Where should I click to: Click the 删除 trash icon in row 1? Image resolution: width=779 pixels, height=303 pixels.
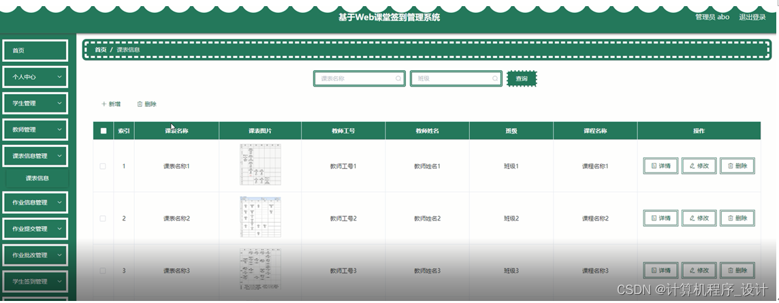click(731, 166)
